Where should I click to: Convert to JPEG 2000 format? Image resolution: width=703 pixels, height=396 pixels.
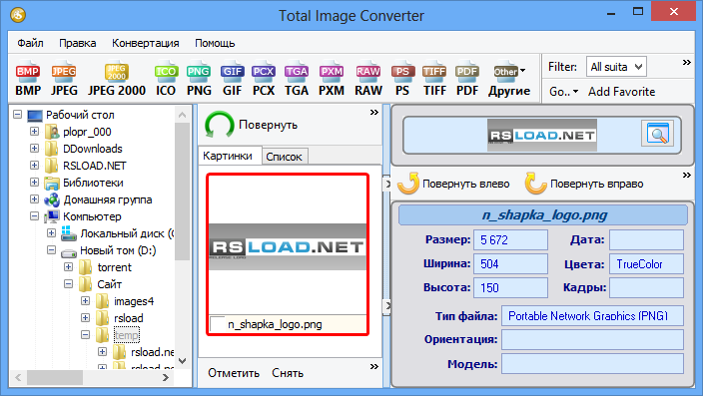pos(117,80)
